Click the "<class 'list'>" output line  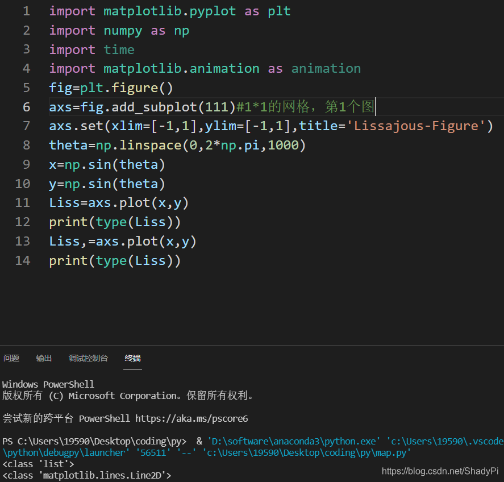[x=38, y=464]
